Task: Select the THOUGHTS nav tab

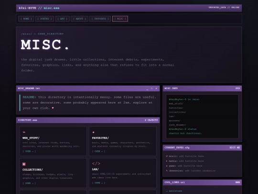Action: (100, 19)
